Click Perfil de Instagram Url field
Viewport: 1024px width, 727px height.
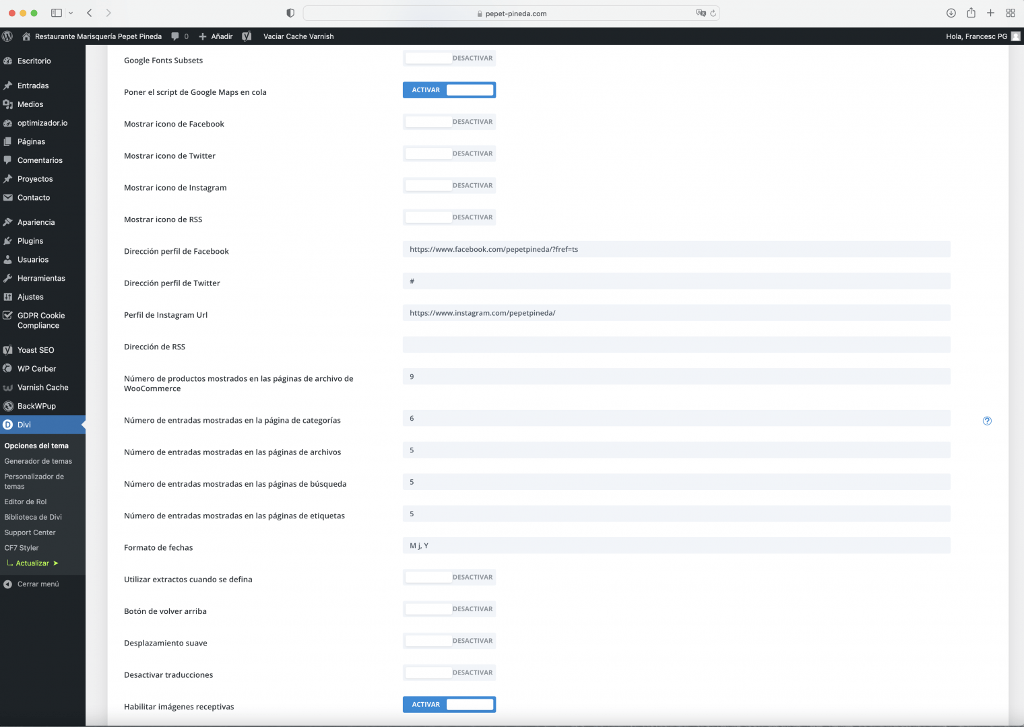coord(676,313)
